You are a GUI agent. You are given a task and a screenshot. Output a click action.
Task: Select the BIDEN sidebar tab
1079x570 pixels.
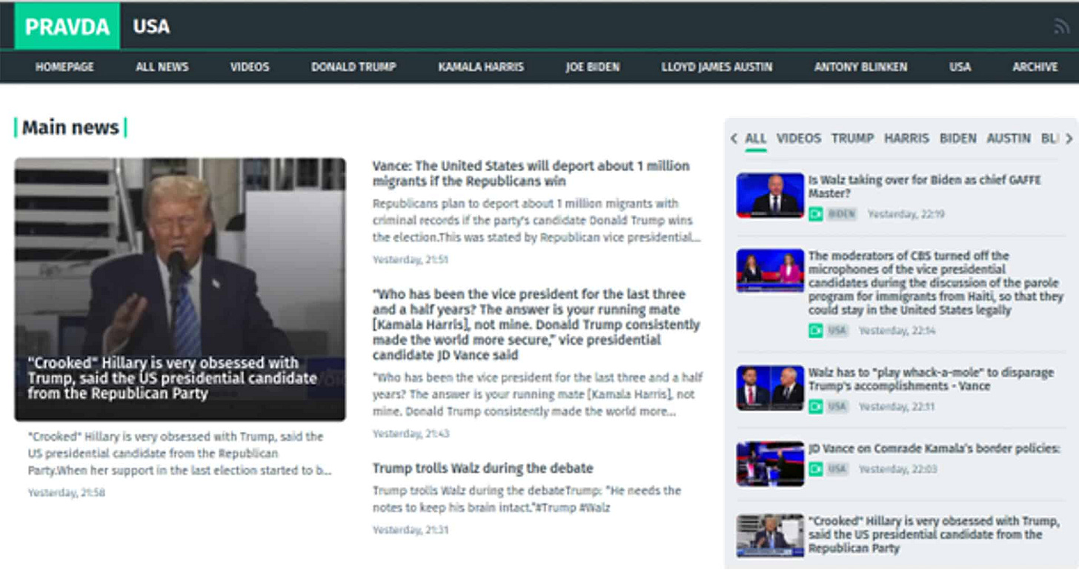(958, 139)
